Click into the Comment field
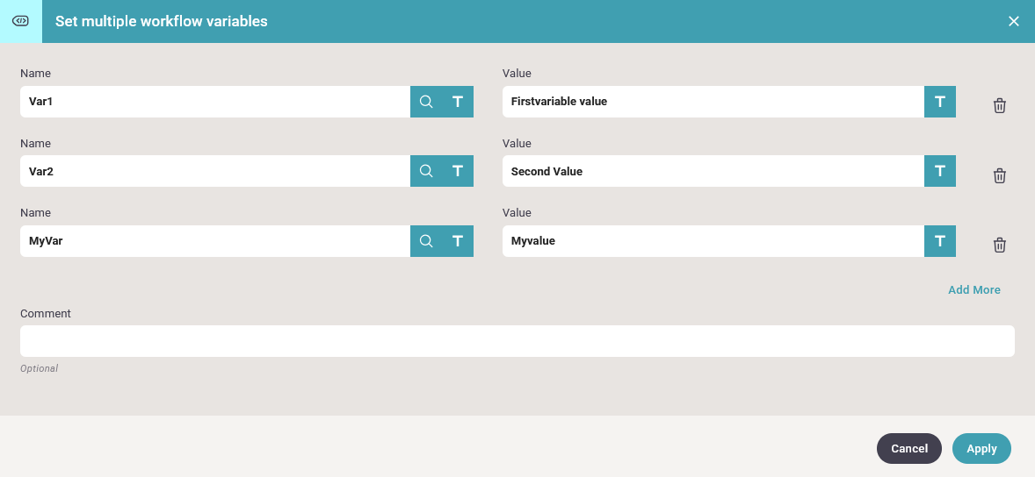1035x477 pixels. [517, 341]
